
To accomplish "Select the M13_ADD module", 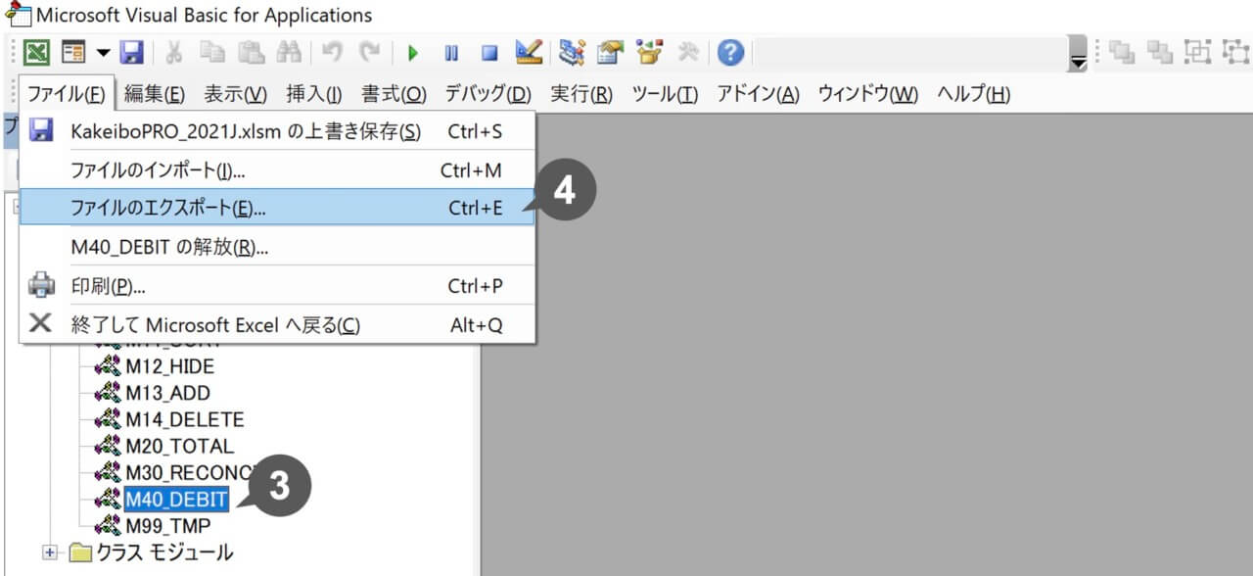I will (168, 393).
